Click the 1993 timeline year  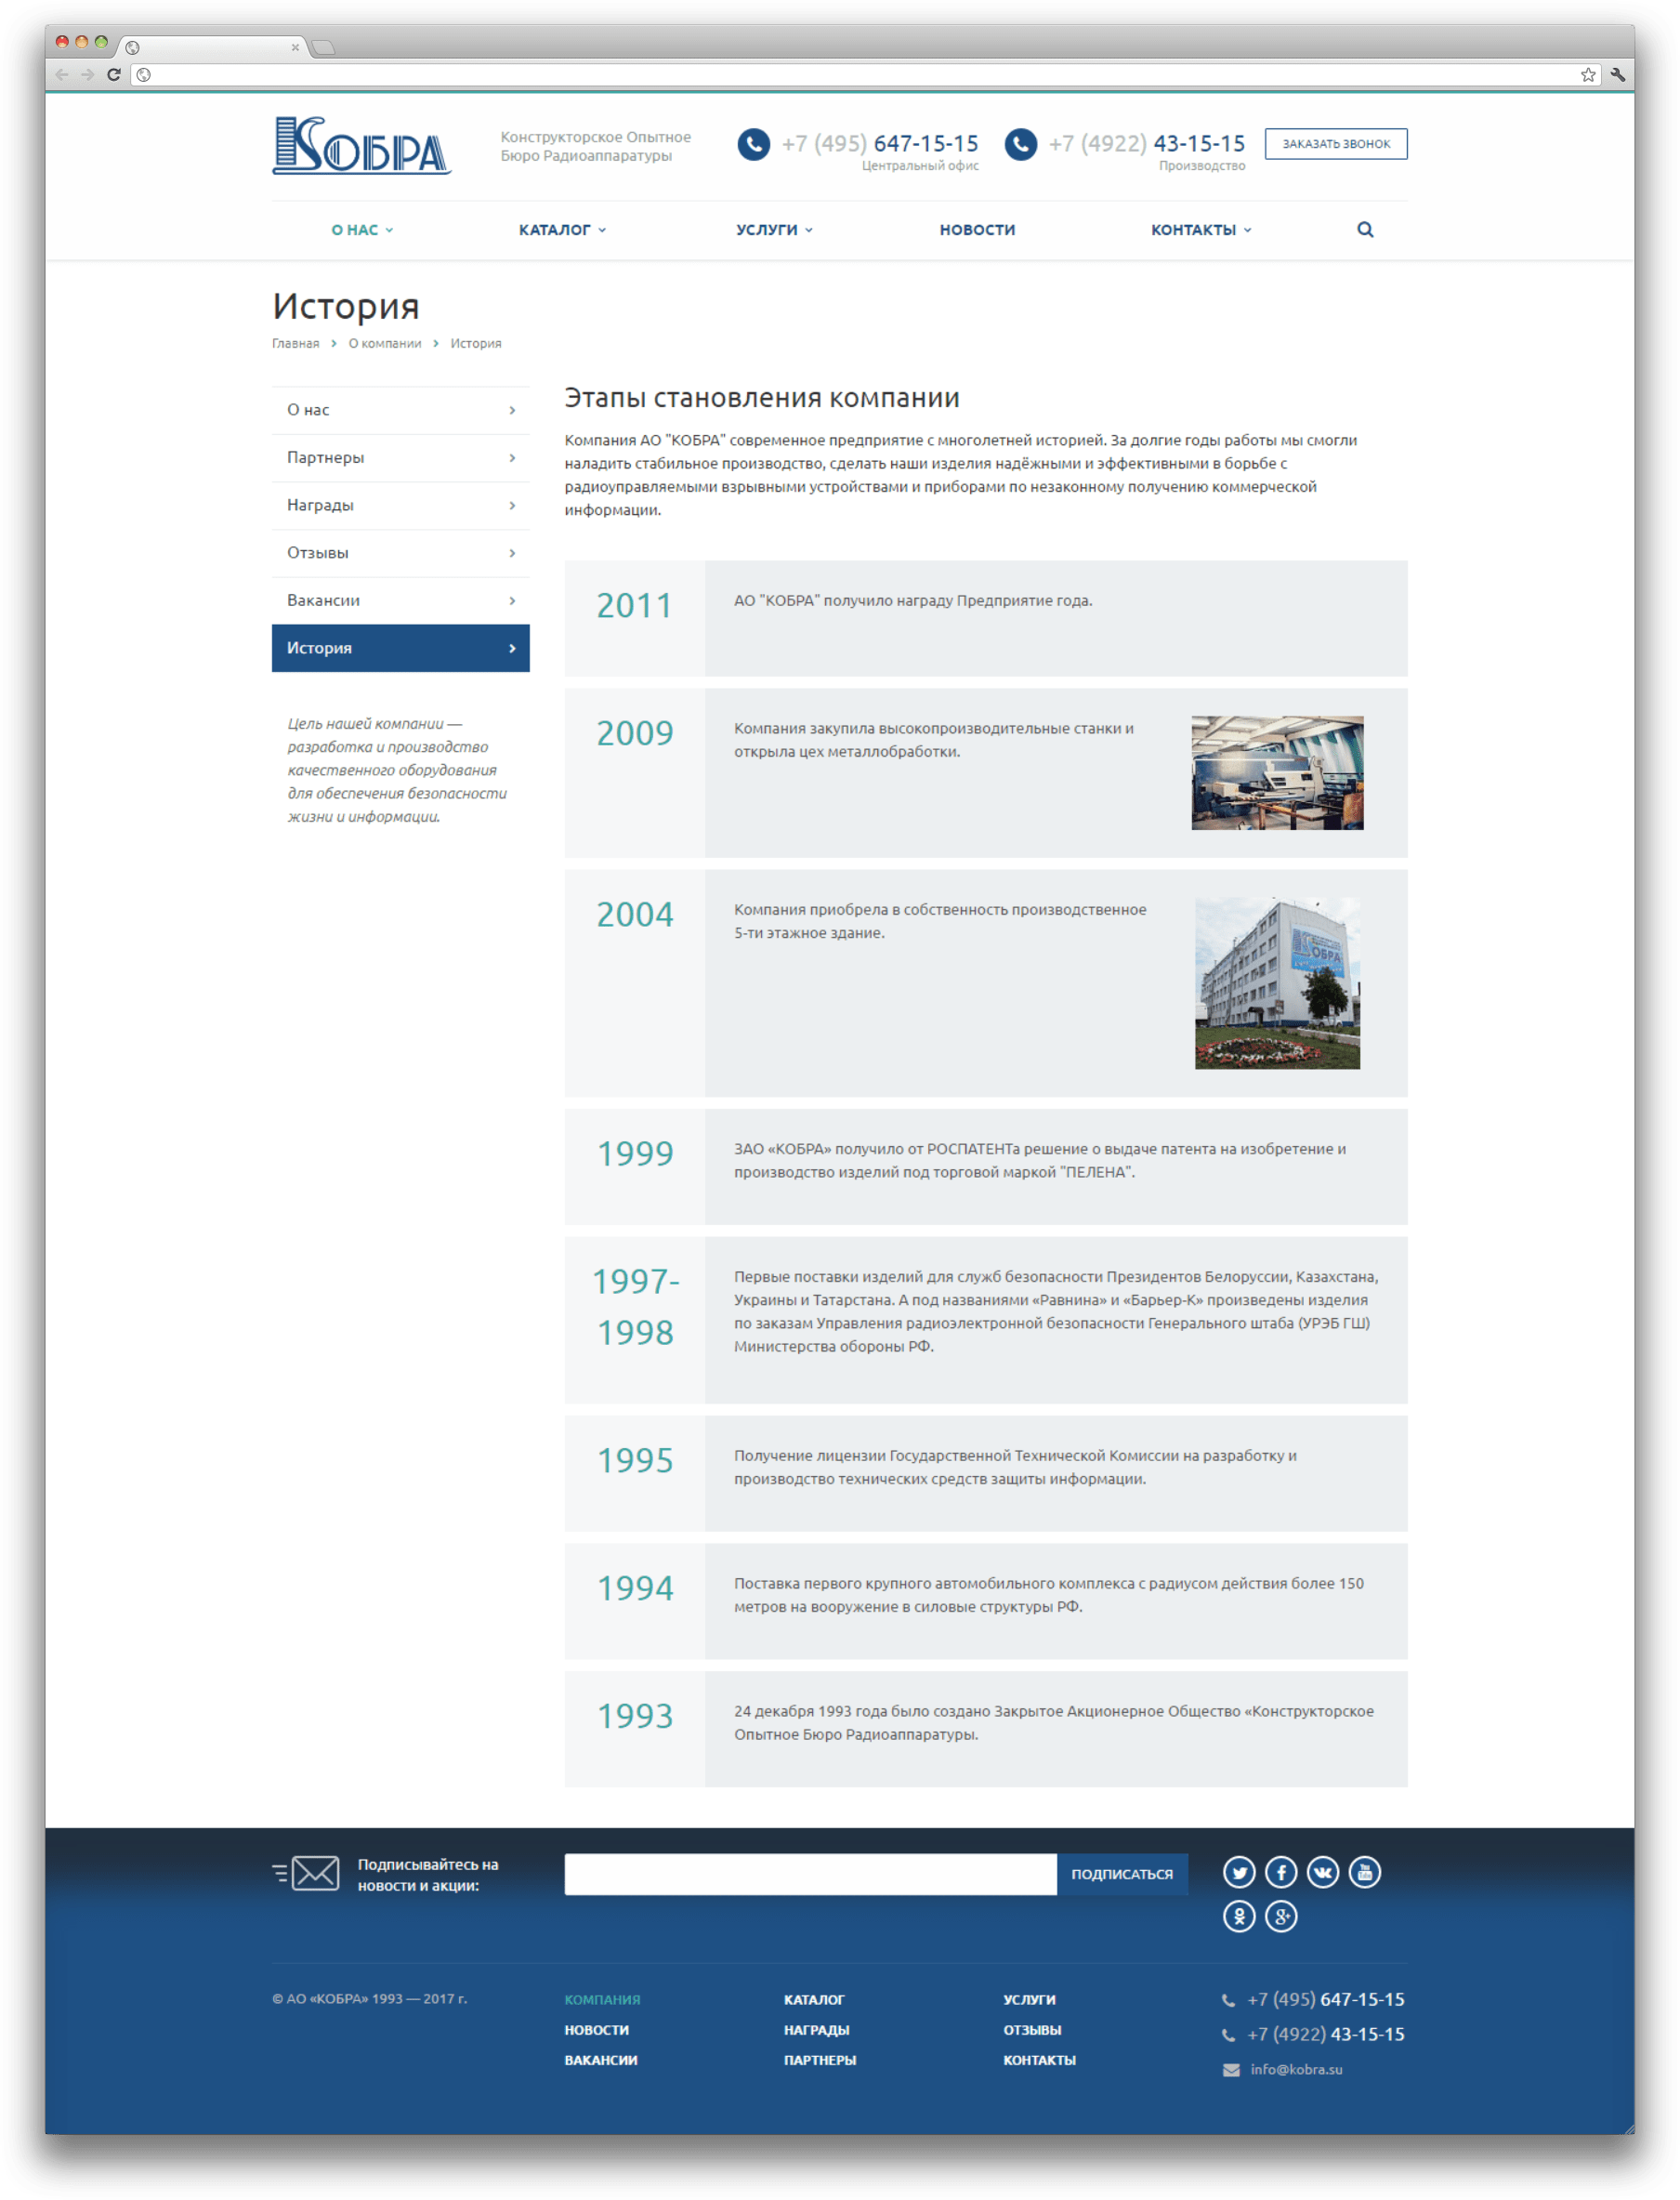click(635, 1716)
